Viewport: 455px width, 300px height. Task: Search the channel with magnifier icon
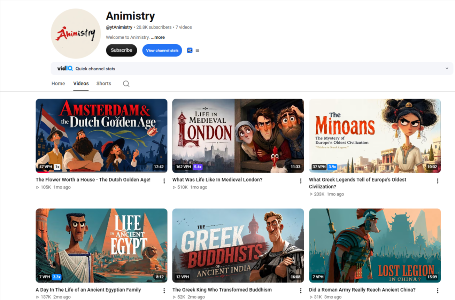pyautogui.click(x=126, y=84)
